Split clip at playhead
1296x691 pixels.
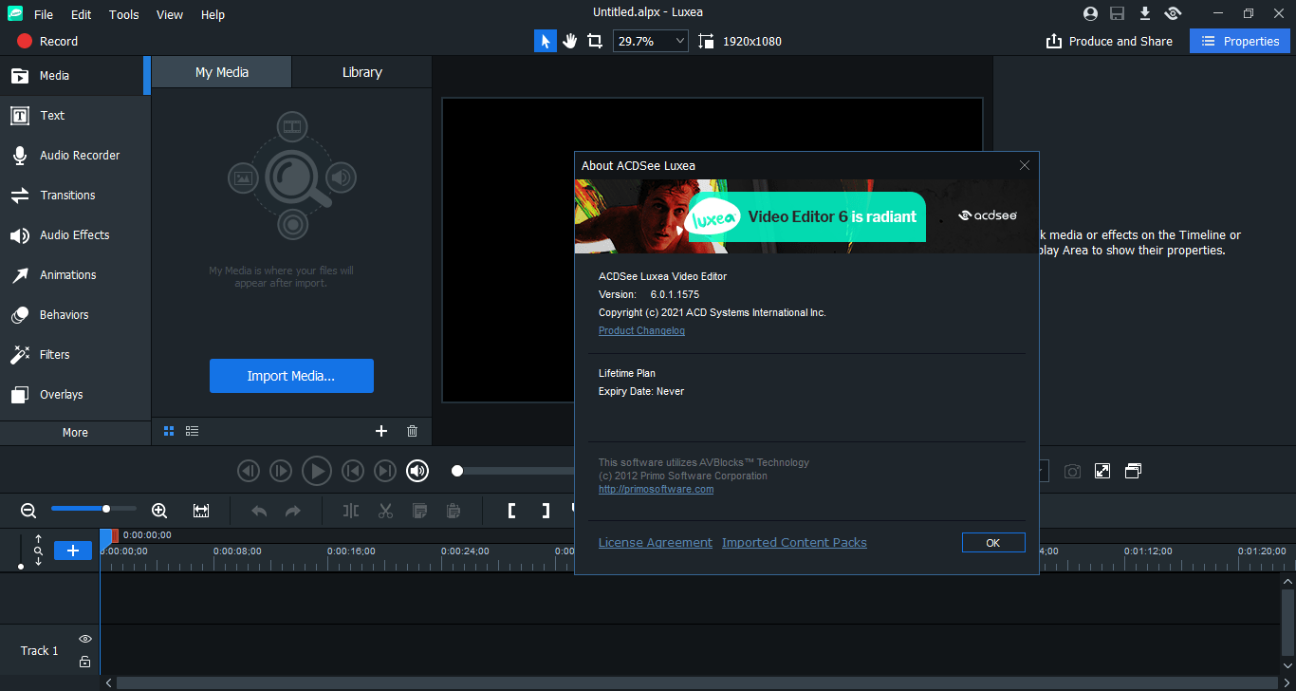click(351, 511)
